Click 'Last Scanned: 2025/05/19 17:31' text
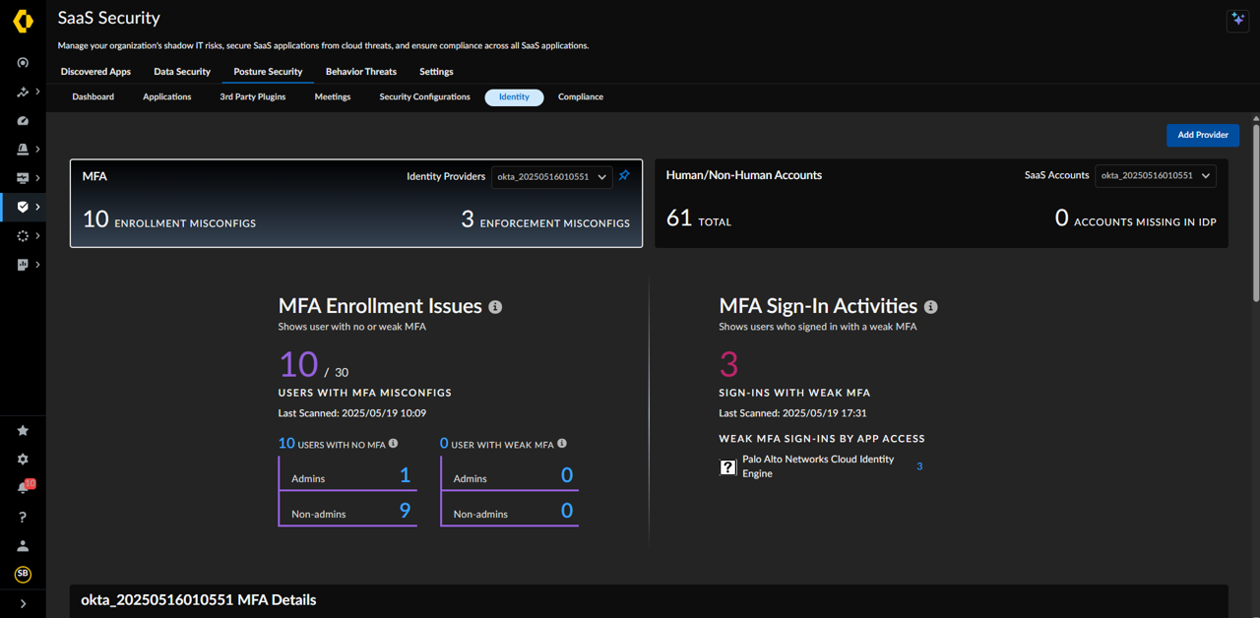The image size is (1260, 618). (792, 413)
